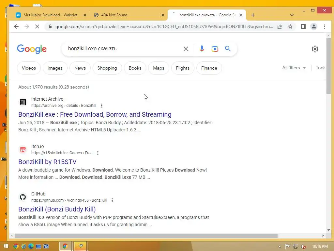334x251 pixels.
Task: Click the r15stv.itch.io Games URL
Action: pos(62,153)
